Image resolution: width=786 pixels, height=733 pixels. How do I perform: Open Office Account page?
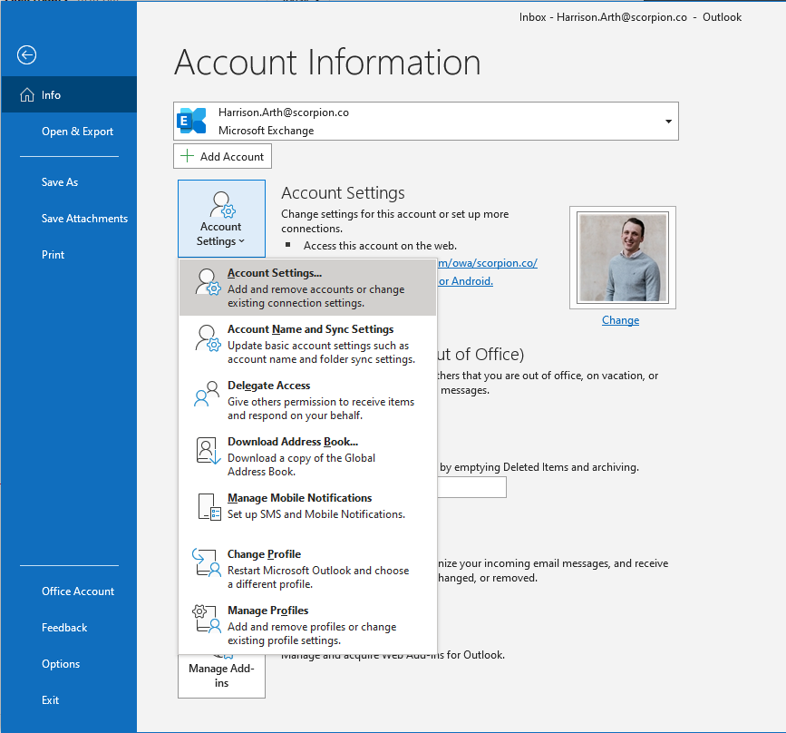click(69, 591)
